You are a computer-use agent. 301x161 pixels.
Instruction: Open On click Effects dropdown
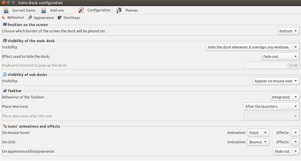coord(295,142)
